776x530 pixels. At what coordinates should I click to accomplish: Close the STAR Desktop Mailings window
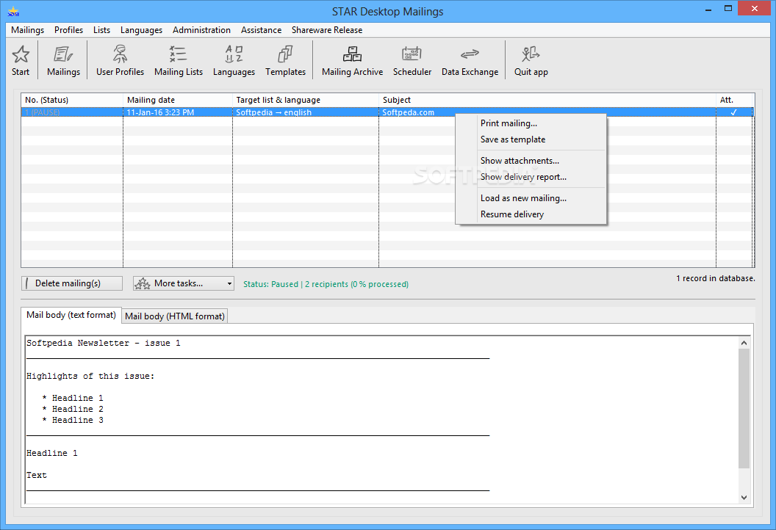click(x=754, y=8)
